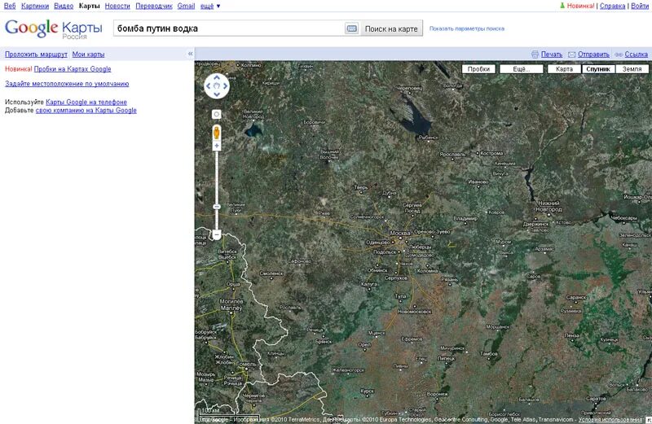Click the Саратов label on the map
Image resolution: width=652 pixels, height=424 pixels.
(x=596, y=398)
